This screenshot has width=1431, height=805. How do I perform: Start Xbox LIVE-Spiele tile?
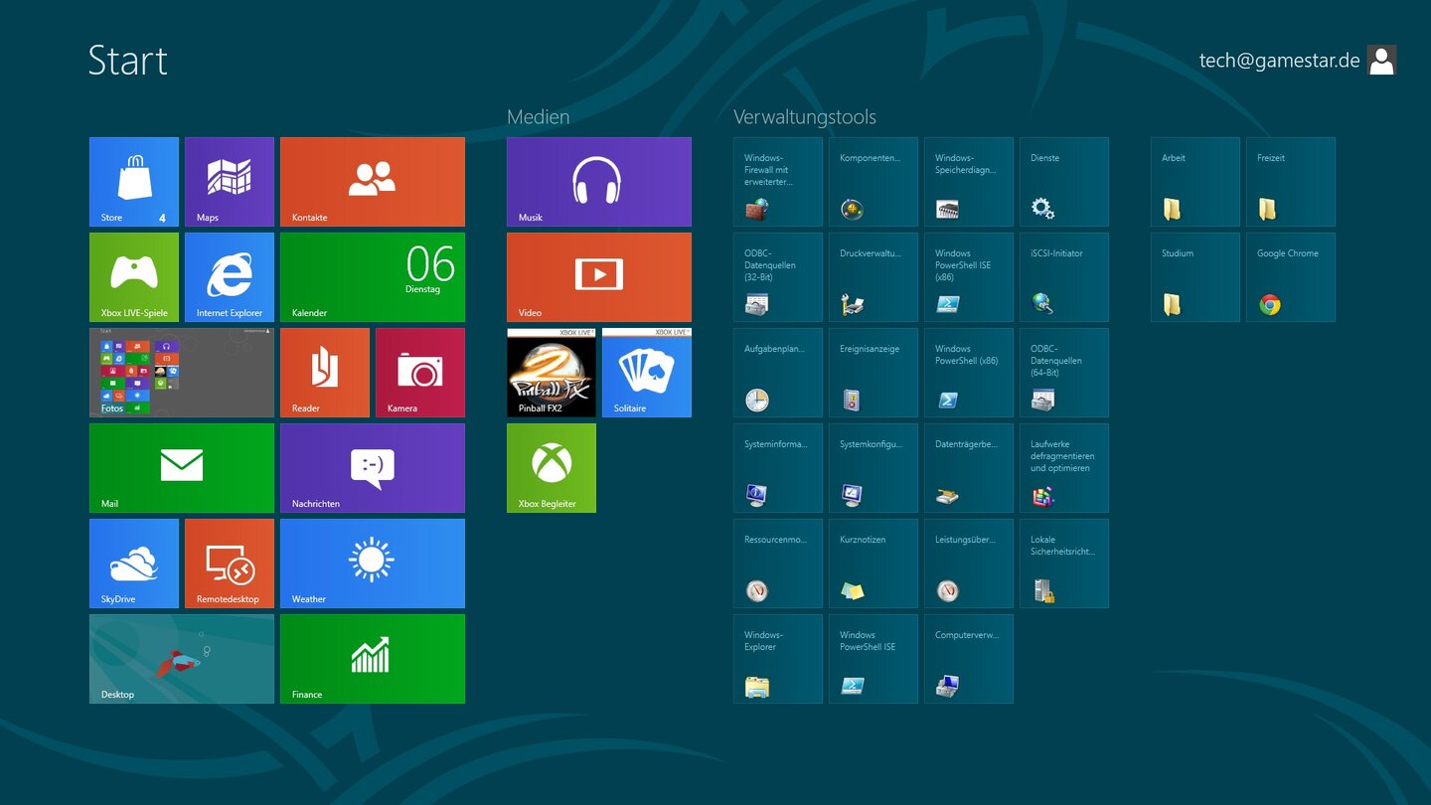pos(134,277)
